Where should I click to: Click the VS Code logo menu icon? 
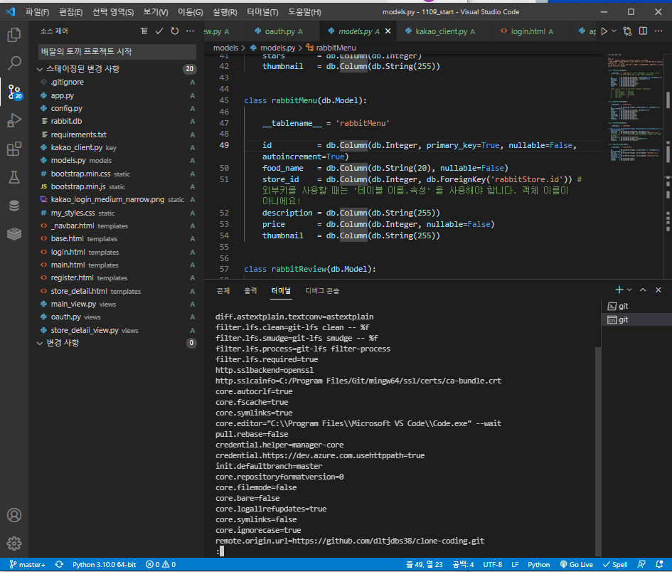tap(11, 11)
